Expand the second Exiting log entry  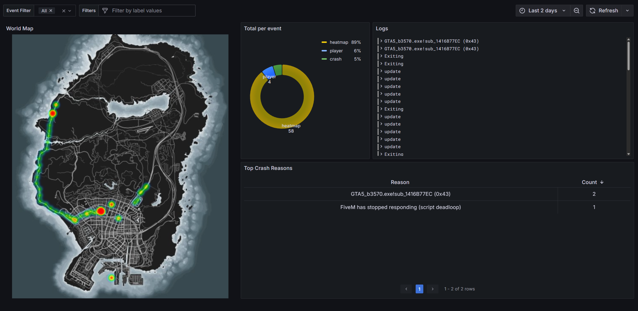point(381,63)
